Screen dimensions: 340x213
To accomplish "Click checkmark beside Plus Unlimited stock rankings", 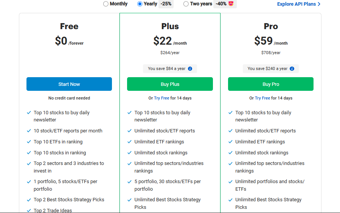I will 129,152.
